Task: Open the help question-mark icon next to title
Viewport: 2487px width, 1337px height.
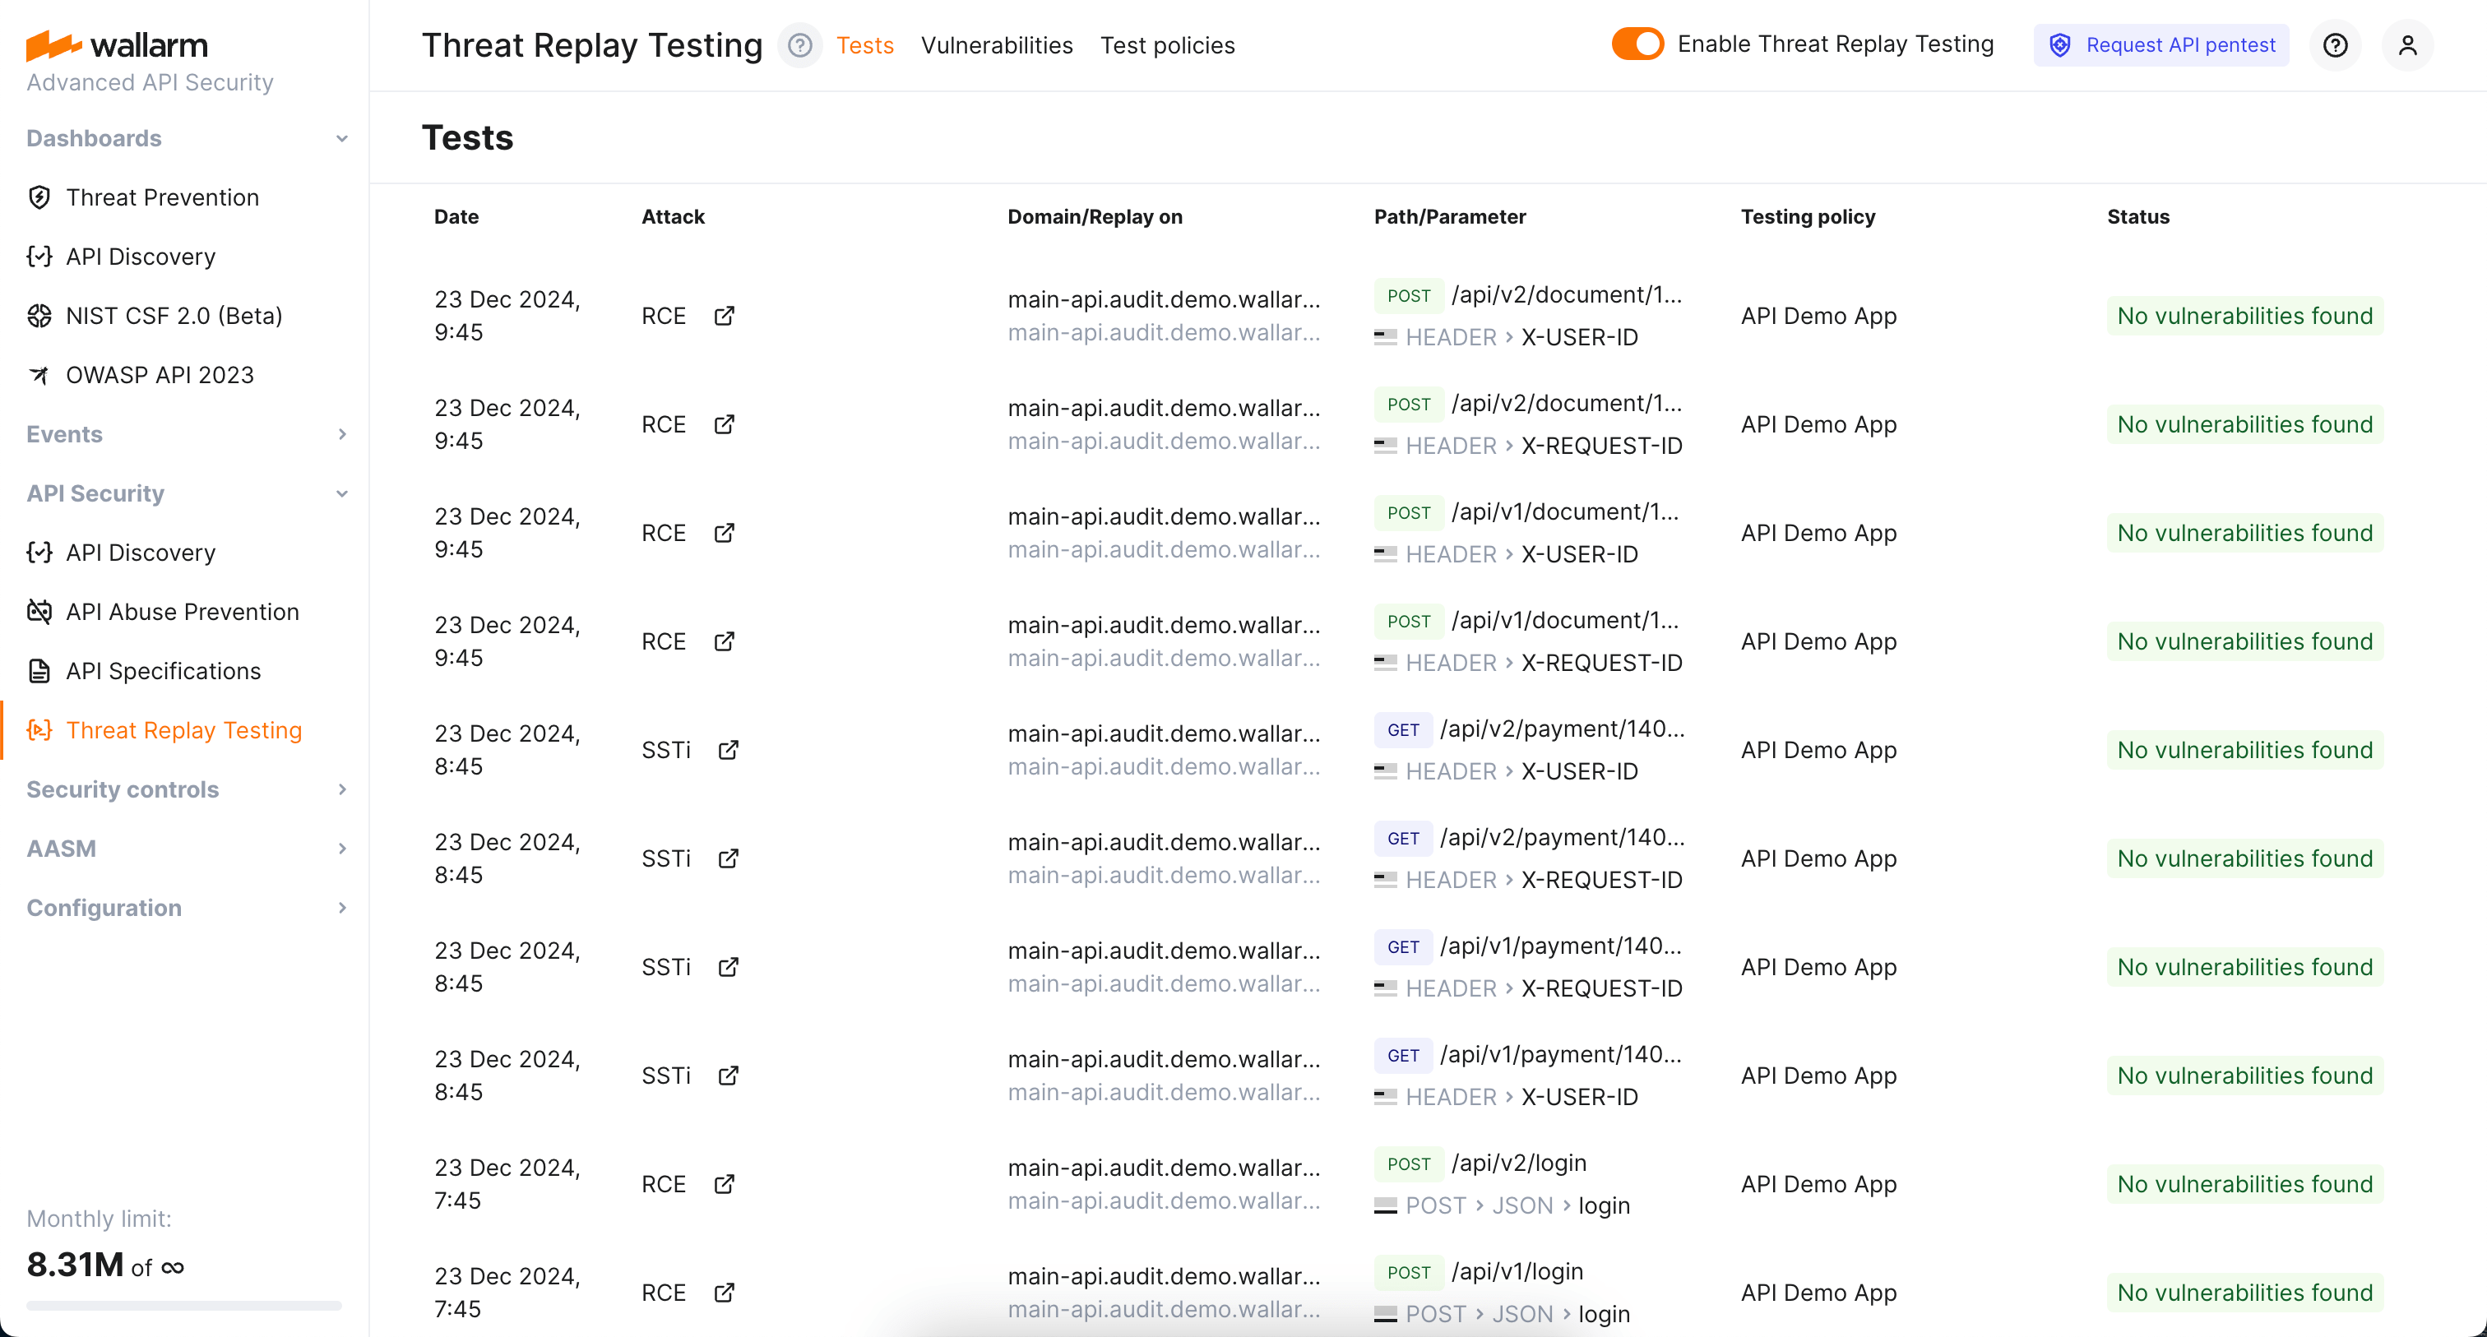Action: click(799, 45)
